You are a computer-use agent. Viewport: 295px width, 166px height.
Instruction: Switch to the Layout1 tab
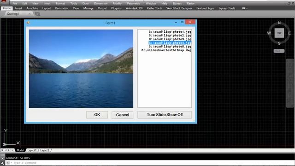click(32, 150)
